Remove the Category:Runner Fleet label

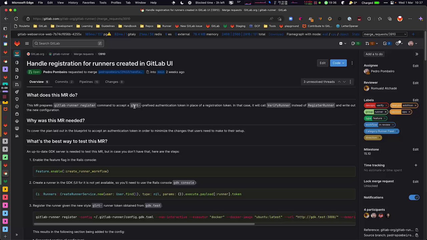coord(397,131)
